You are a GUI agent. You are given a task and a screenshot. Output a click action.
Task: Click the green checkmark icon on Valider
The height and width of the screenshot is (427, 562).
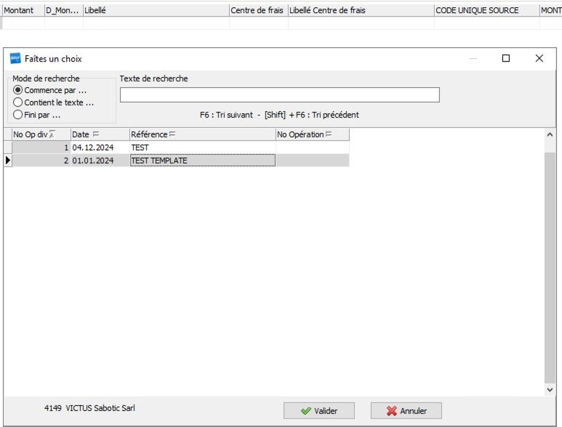306,411
